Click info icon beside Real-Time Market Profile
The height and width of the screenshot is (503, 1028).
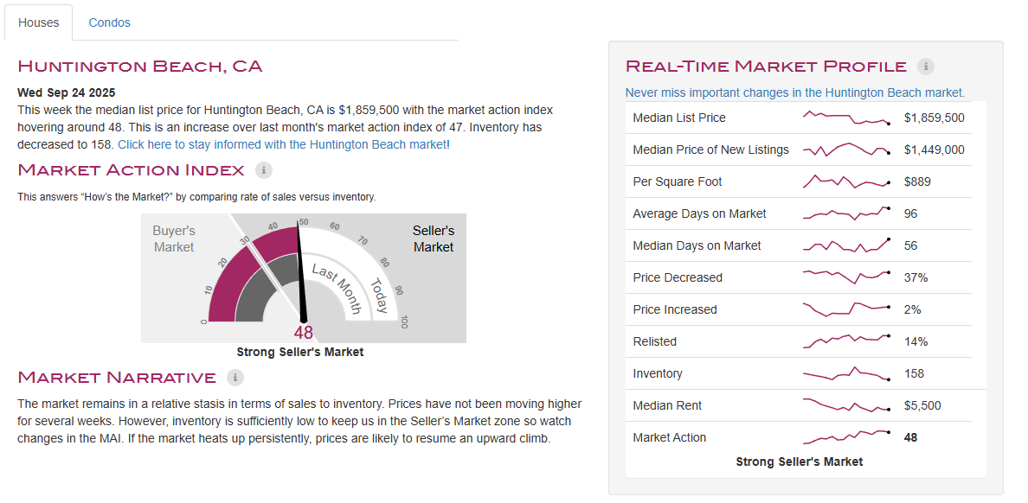tap(926, 67)
